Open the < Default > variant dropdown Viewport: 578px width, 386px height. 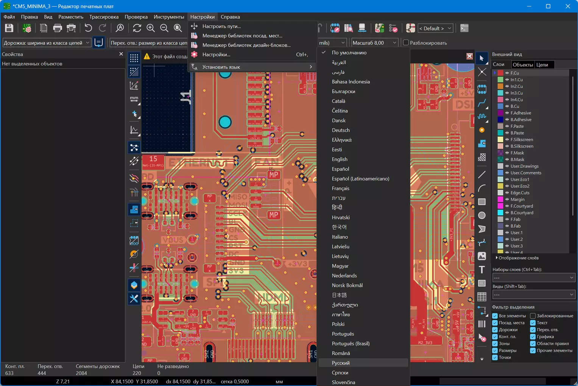click(x=435, y=28)
